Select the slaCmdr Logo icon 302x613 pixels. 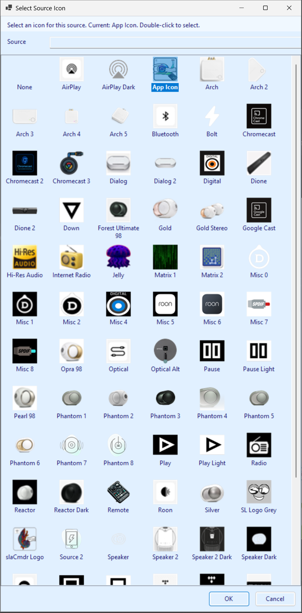tap(25, 539)
